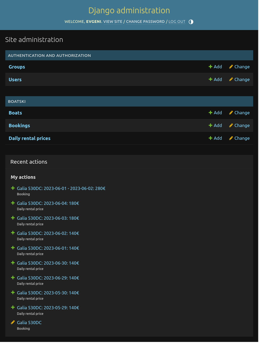Image resolution: width=259 pixels, height=343 pixels.
Task: Change Users entries
Action: click(x=239, y=79)
